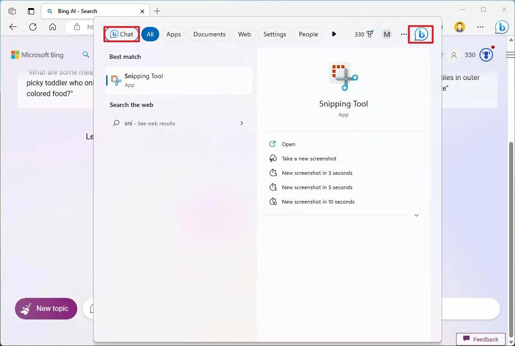This screenshot has height=346, width=515.
Task: Click the large Bing icon in search panel
Action: [x=421, y=34]
